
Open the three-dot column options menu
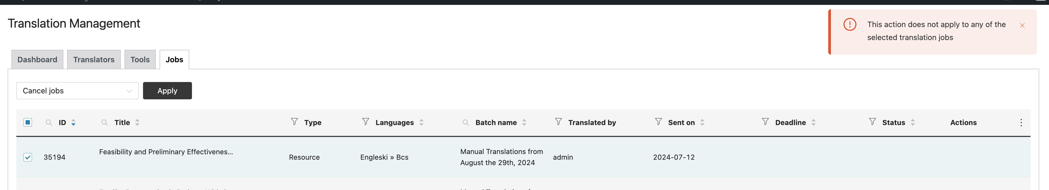coord(1021,122)
